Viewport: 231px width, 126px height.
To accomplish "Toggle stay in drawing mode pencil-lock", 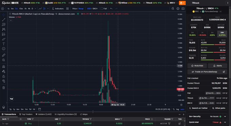I will 3,71.
